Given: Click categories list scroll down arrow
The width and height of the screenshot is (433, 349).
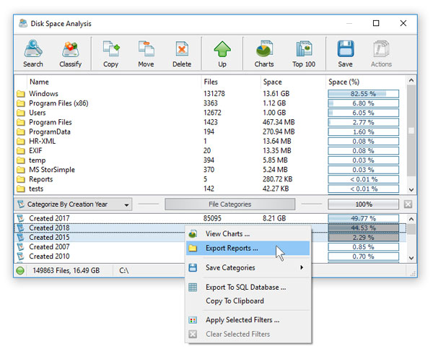Looking at the screenshot, I should [x=411, y=258].
